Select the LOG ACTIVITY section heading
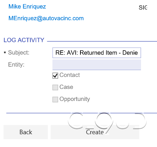Screen dimensions: 157x147 (x=24, y=40)
